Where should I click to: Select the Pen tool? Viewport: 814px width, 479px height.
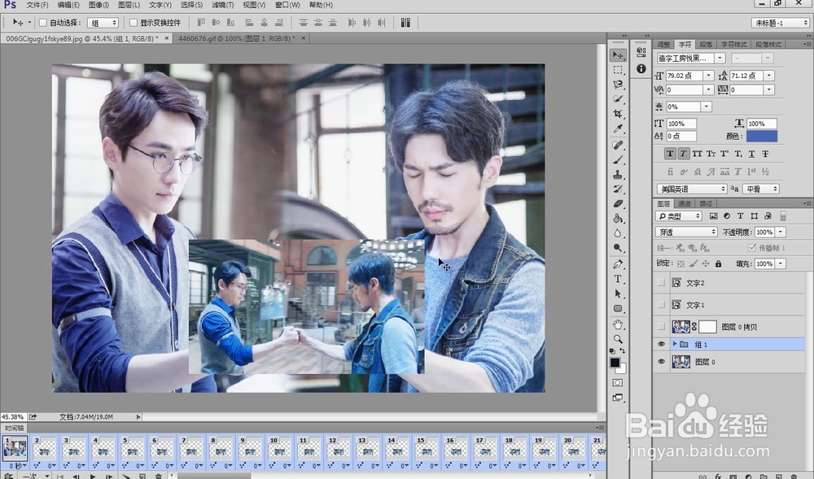[618, 264]
